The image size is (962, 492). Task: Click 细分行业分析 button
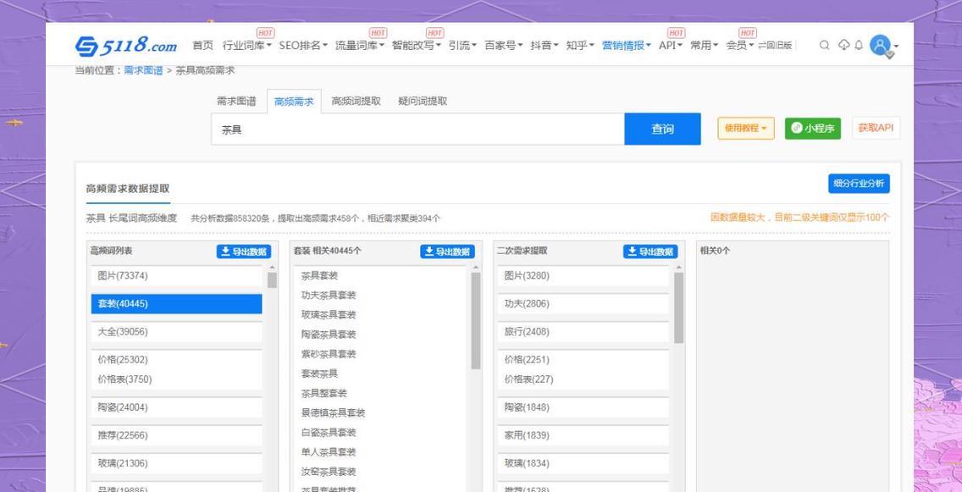pos(859,184)
